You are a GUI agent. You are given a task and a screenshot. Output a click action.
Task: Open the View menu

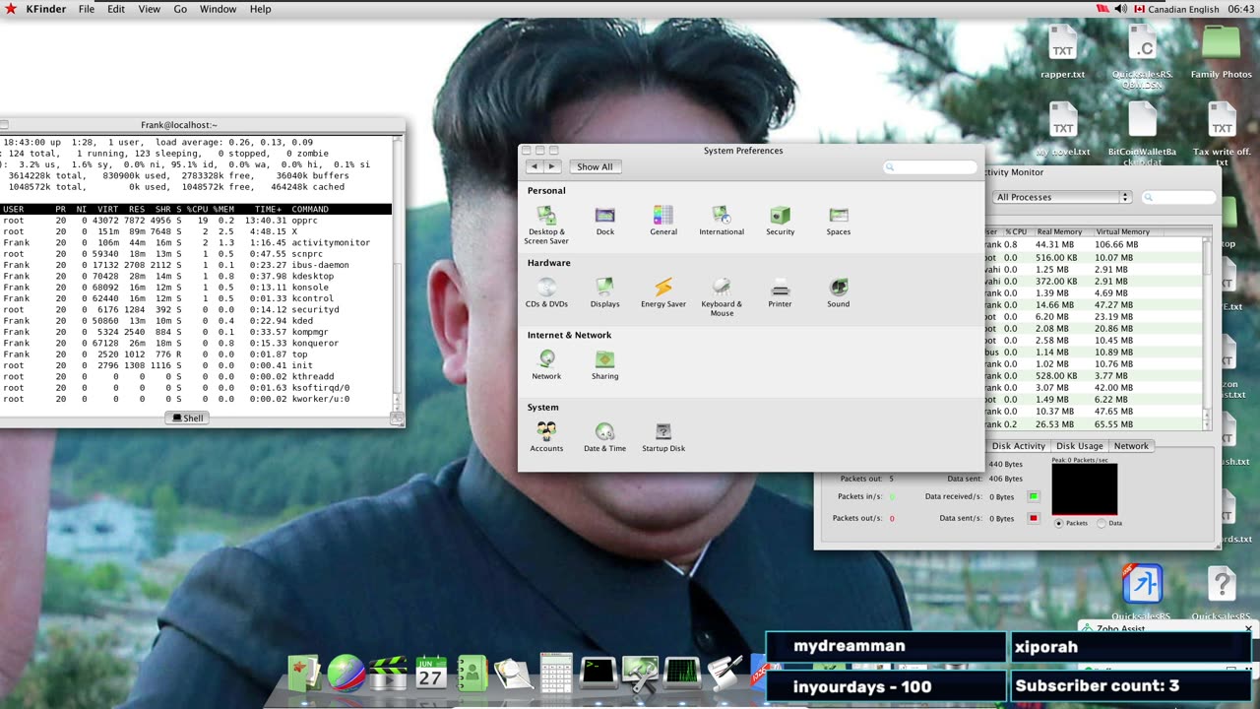click(x=149, y=9)
